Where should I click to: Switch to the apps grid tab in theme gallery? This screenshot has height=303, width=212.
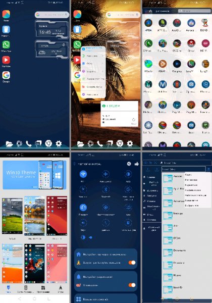(x=43, y=289)
